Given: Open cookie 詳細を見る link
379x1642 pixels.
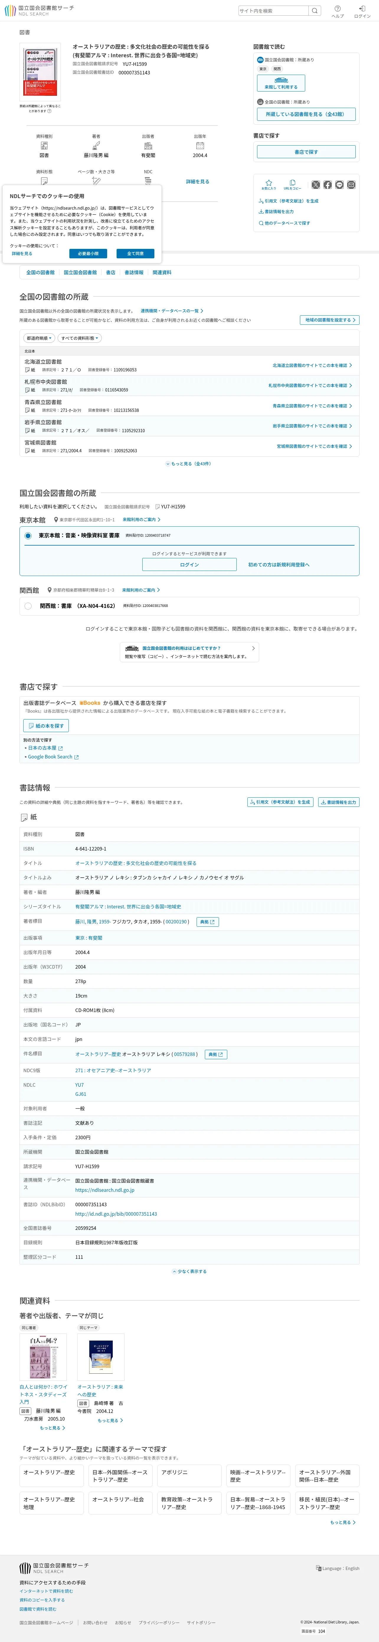Looking at the screenshot, I should click(x=22, y=254).
